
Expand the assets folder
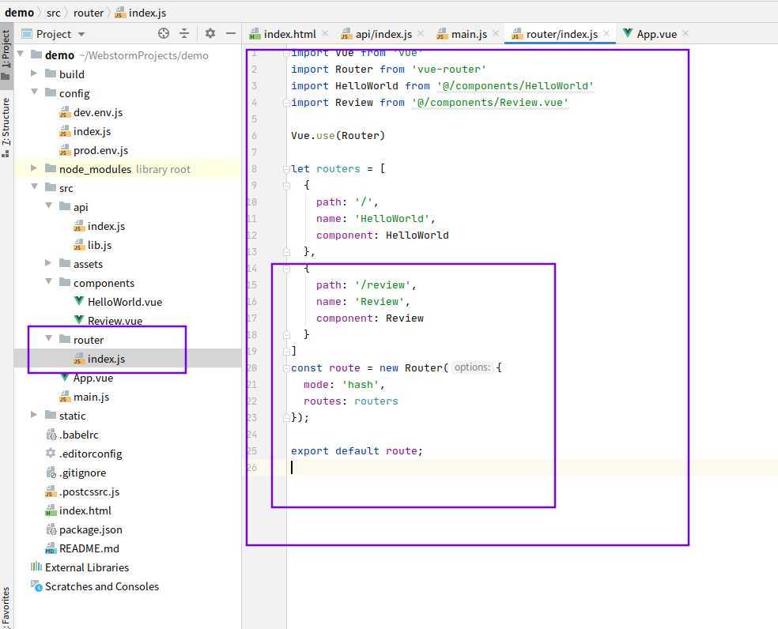[x=48, y=263]
